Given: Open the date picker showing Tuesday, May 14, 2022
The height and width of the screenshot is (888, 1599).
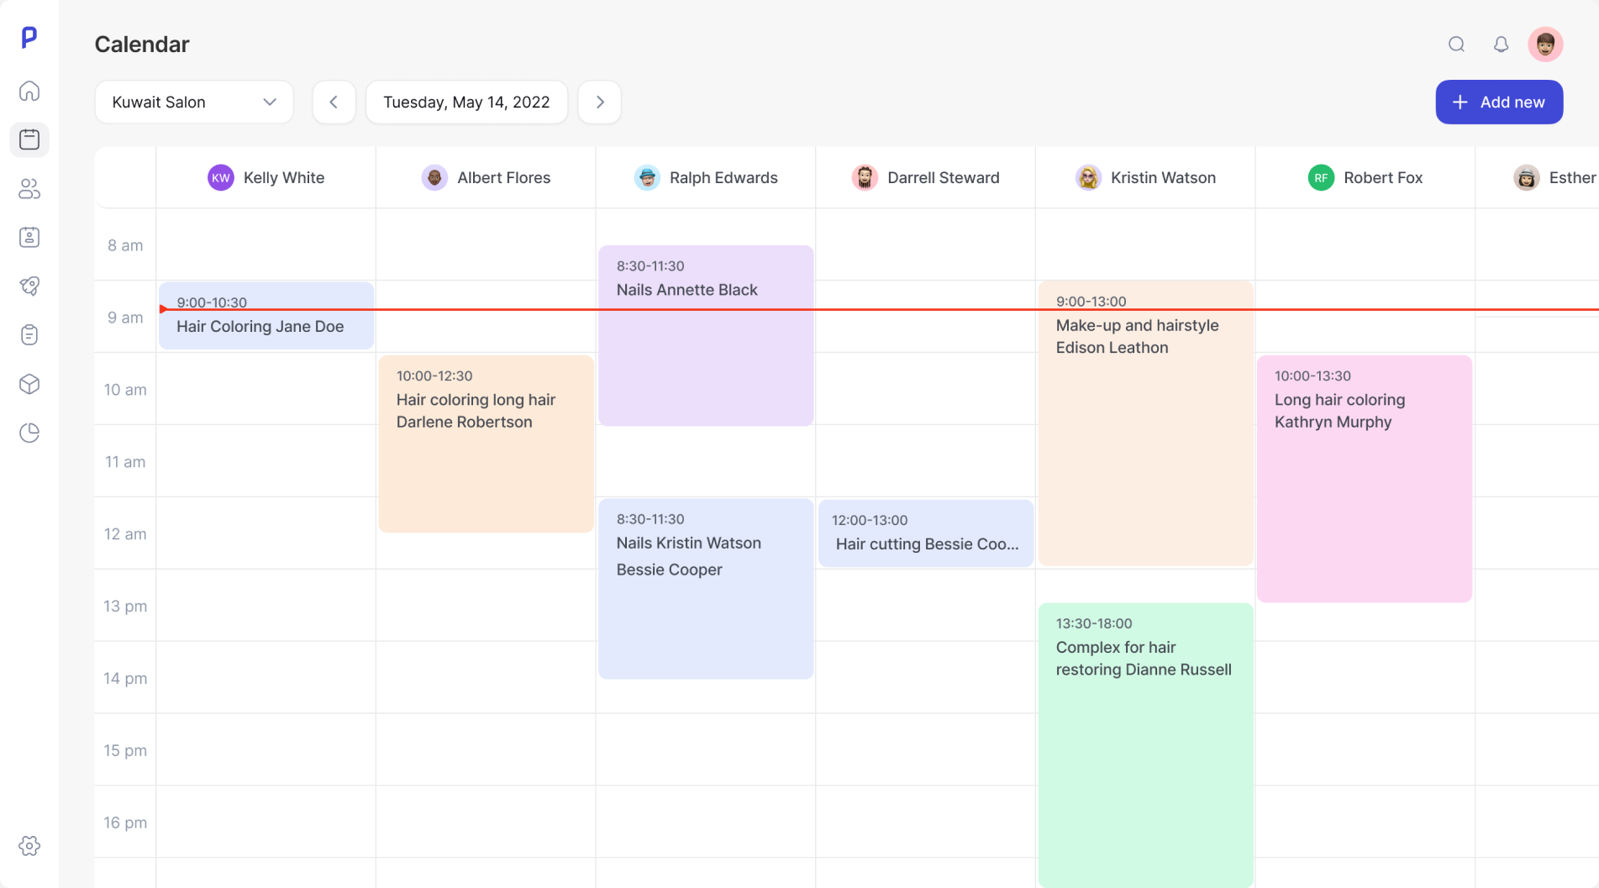Looking at the screenshot, I should pyautogui.click(x=466, y=102).
